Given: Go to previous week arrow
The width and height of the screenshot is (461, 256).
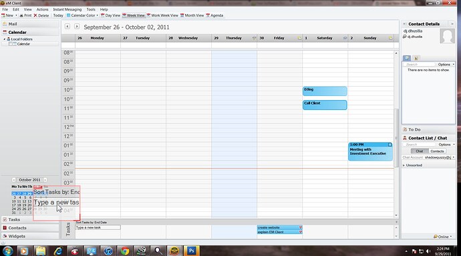Looking at the screenshot, I should pyautogui.click(x=67, y=27).
